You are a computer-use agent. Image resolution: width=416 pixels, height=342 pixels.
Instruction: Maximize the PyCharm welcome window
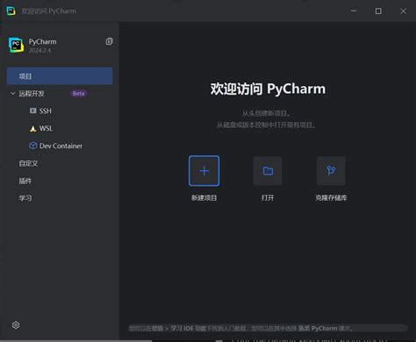pyautogui.click(x=378, y=11)
